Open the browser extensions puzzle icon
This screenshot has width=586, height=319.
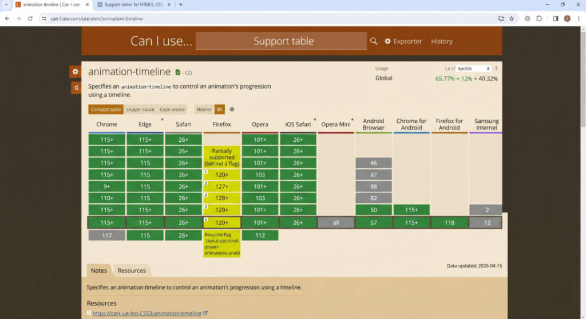point(539,18)
